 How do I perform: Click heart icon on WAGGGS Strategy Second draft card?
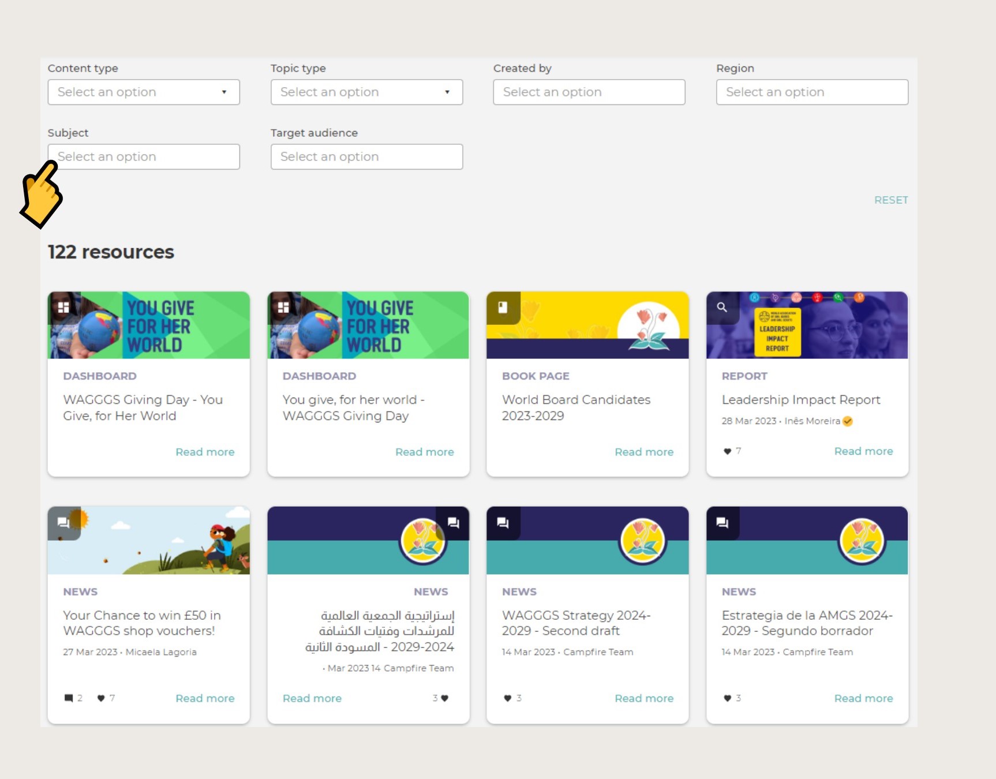pos(508,698)
